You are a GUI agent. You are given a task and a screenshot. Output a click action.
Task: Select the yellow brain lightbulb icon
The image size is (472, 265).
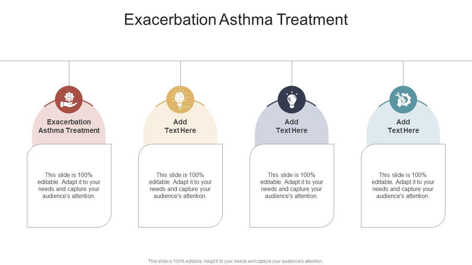click(x=180, y=100)
